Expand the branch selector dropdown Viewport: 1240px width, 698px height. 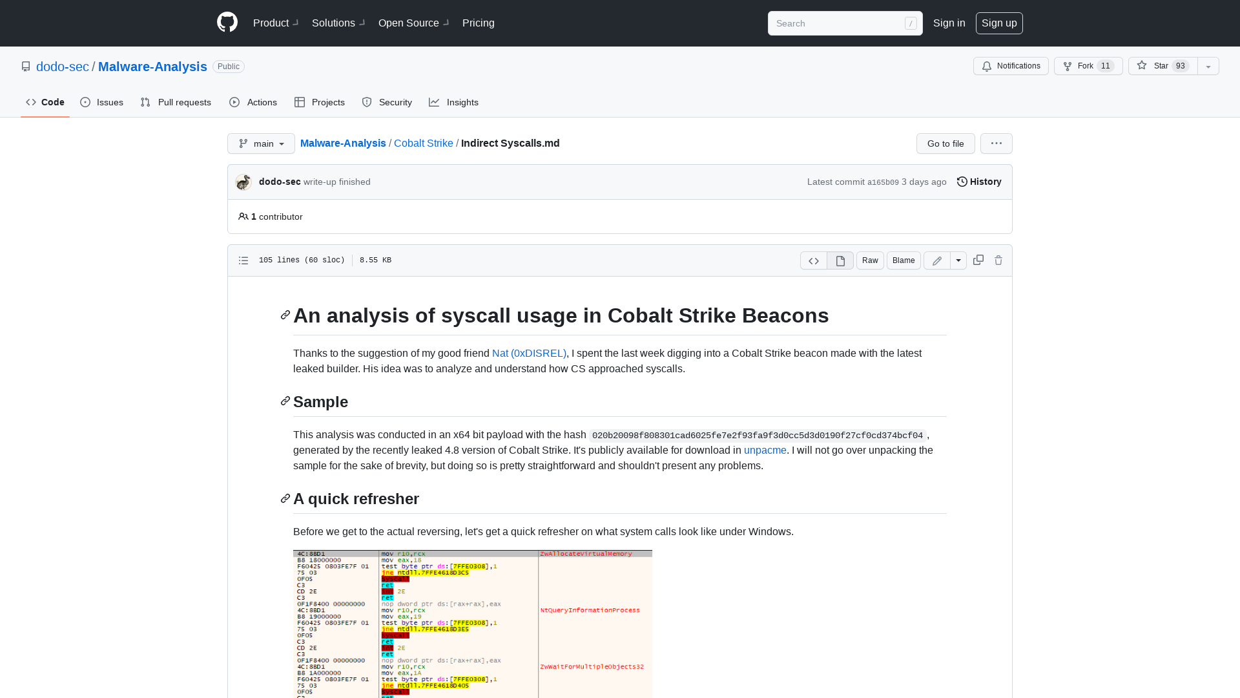coord(261,143)
